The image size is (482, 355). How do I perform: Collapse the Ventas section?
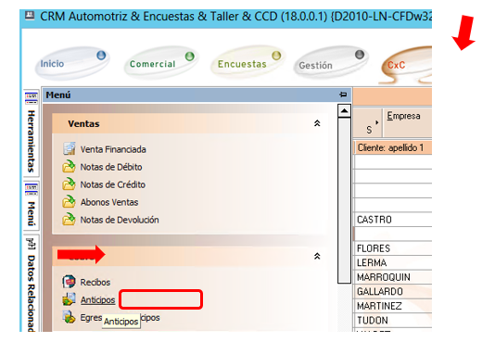317,123
